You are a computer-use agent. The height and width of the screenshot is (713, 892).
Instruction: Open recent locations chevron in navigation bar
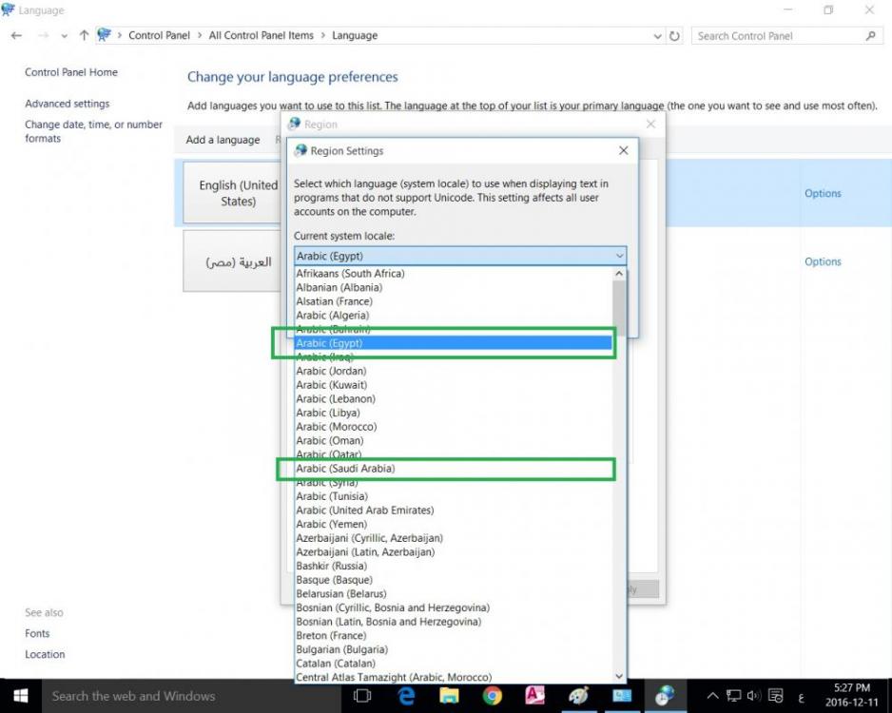pos(65,36)
